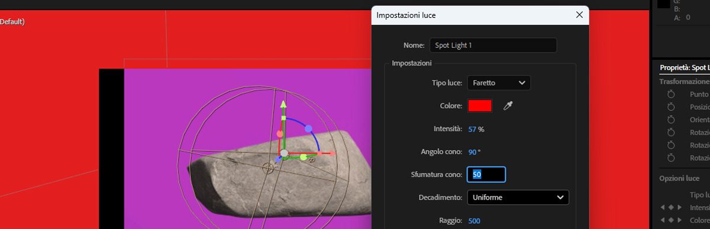Toggle stopwatch for the Orient property
710x229 pixels.
[x=671, y=120]
